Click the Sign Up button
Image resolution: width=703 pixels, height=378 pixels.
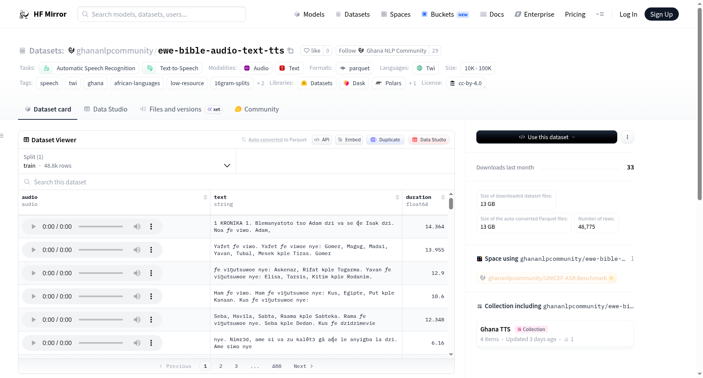point(661,14)
